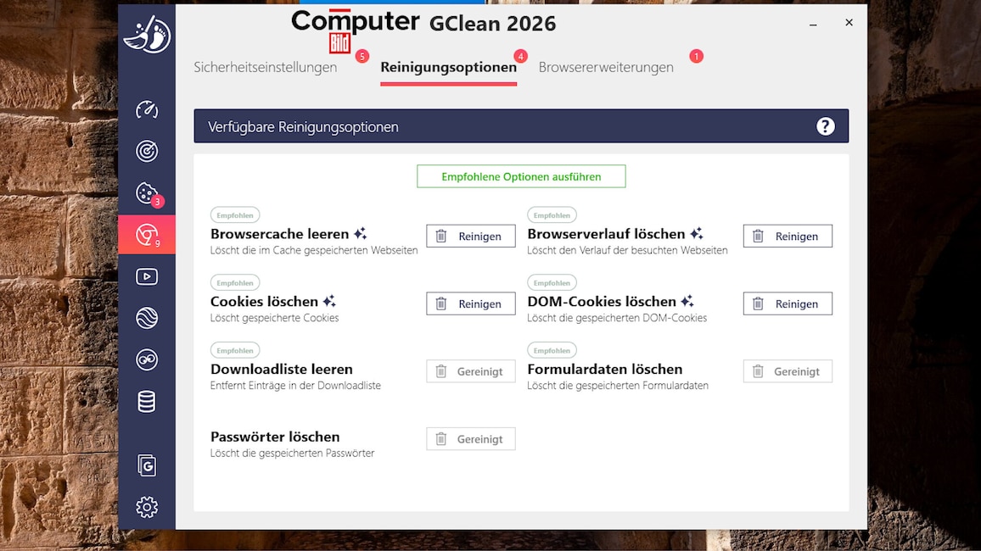The height and width of the screenshot is (551, 981).
Task: Click Empfohlen badge above Cookies löschen
Action: [234, 282]
